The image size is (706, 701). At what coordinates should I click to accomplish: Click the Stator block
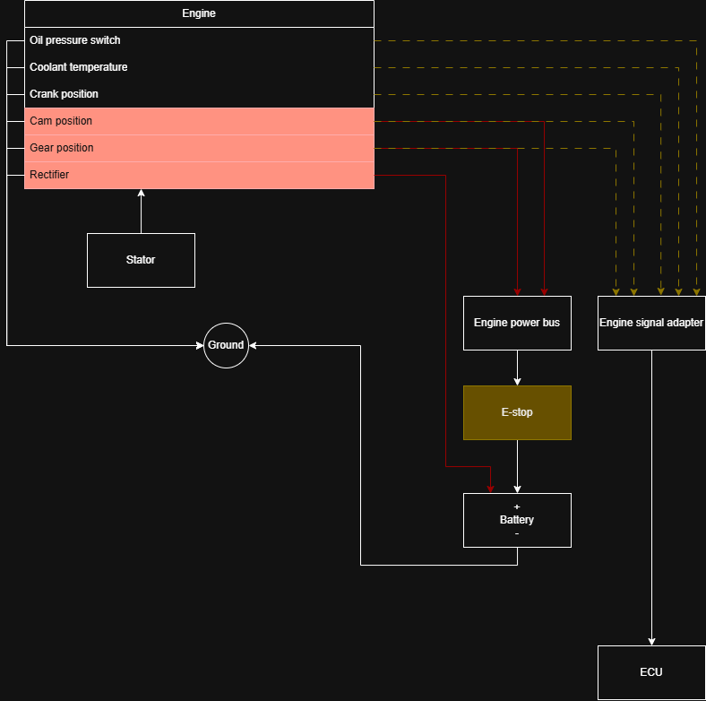[141, 260]
